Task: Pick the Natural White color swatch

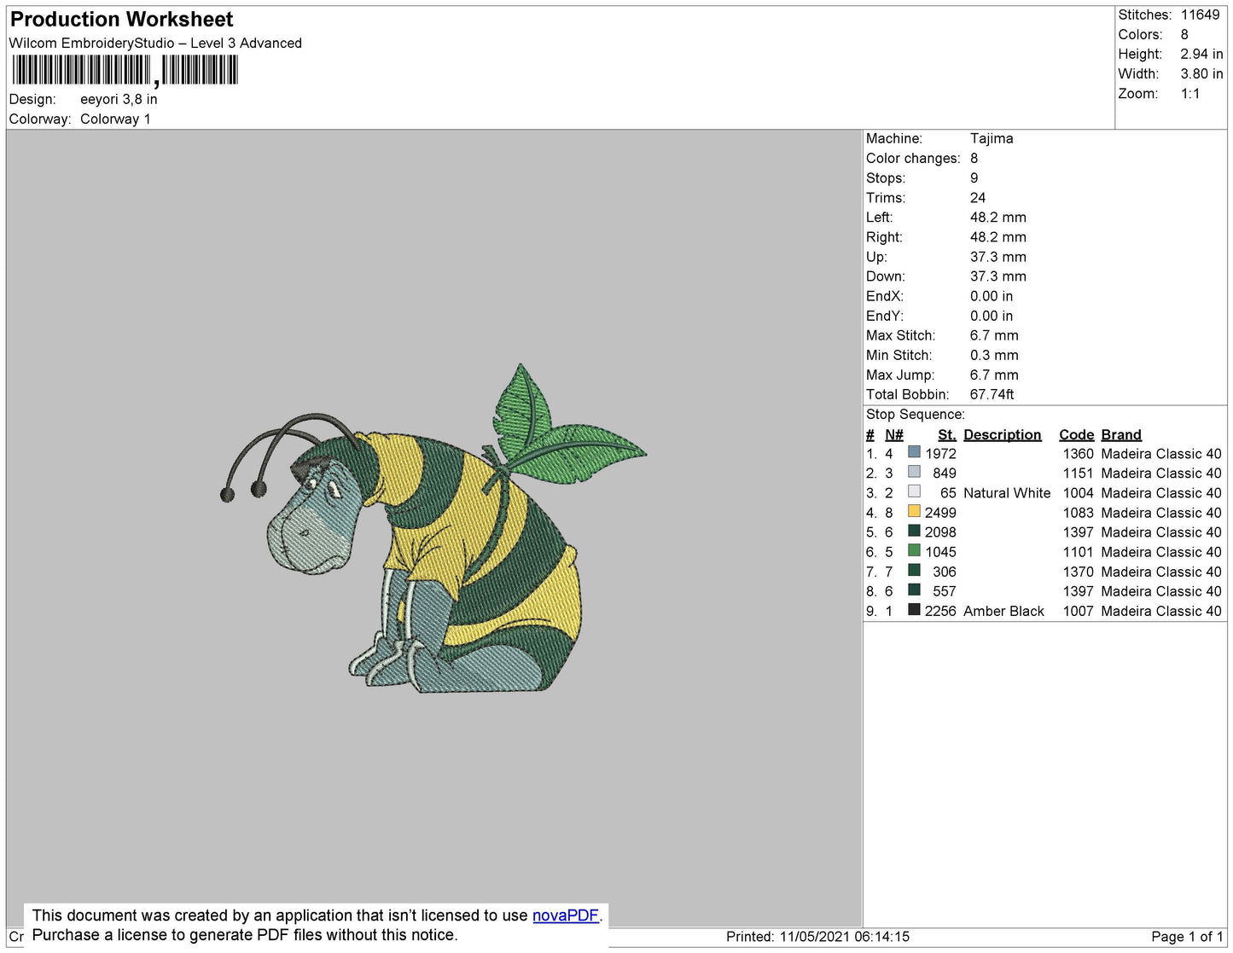Action: [914, 492]
